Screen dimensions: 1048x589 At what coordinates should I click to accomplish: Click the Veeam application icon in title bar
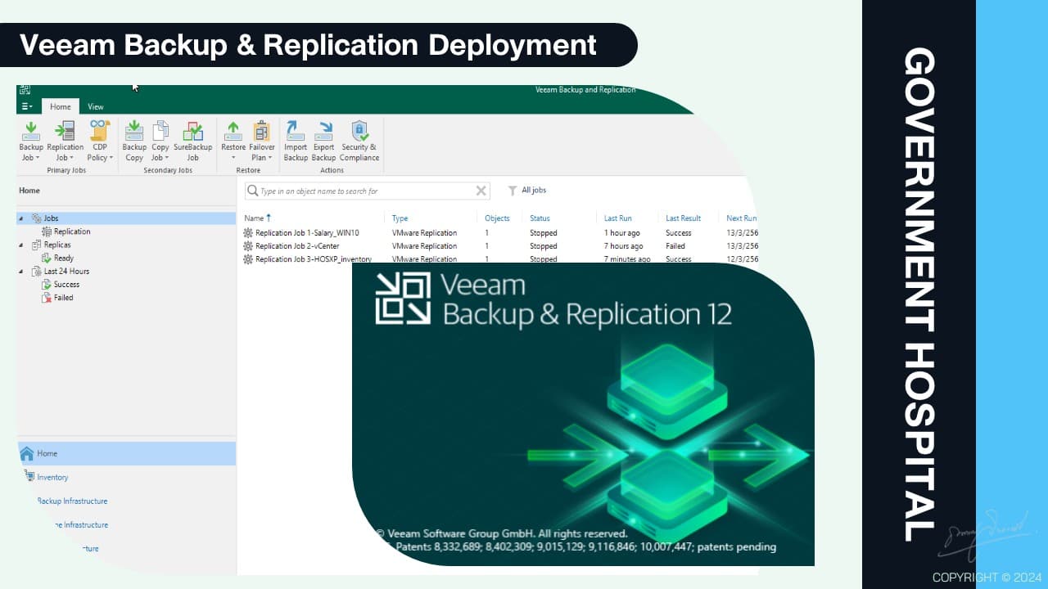(x=25, y=90)
